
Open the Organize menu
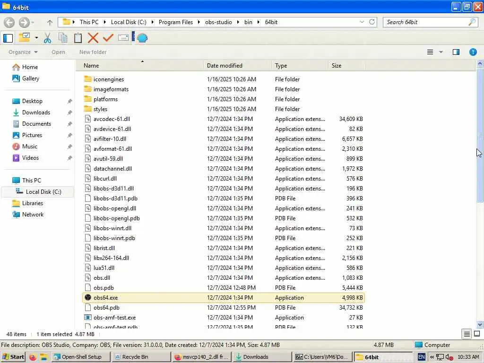tap(23, 52)
